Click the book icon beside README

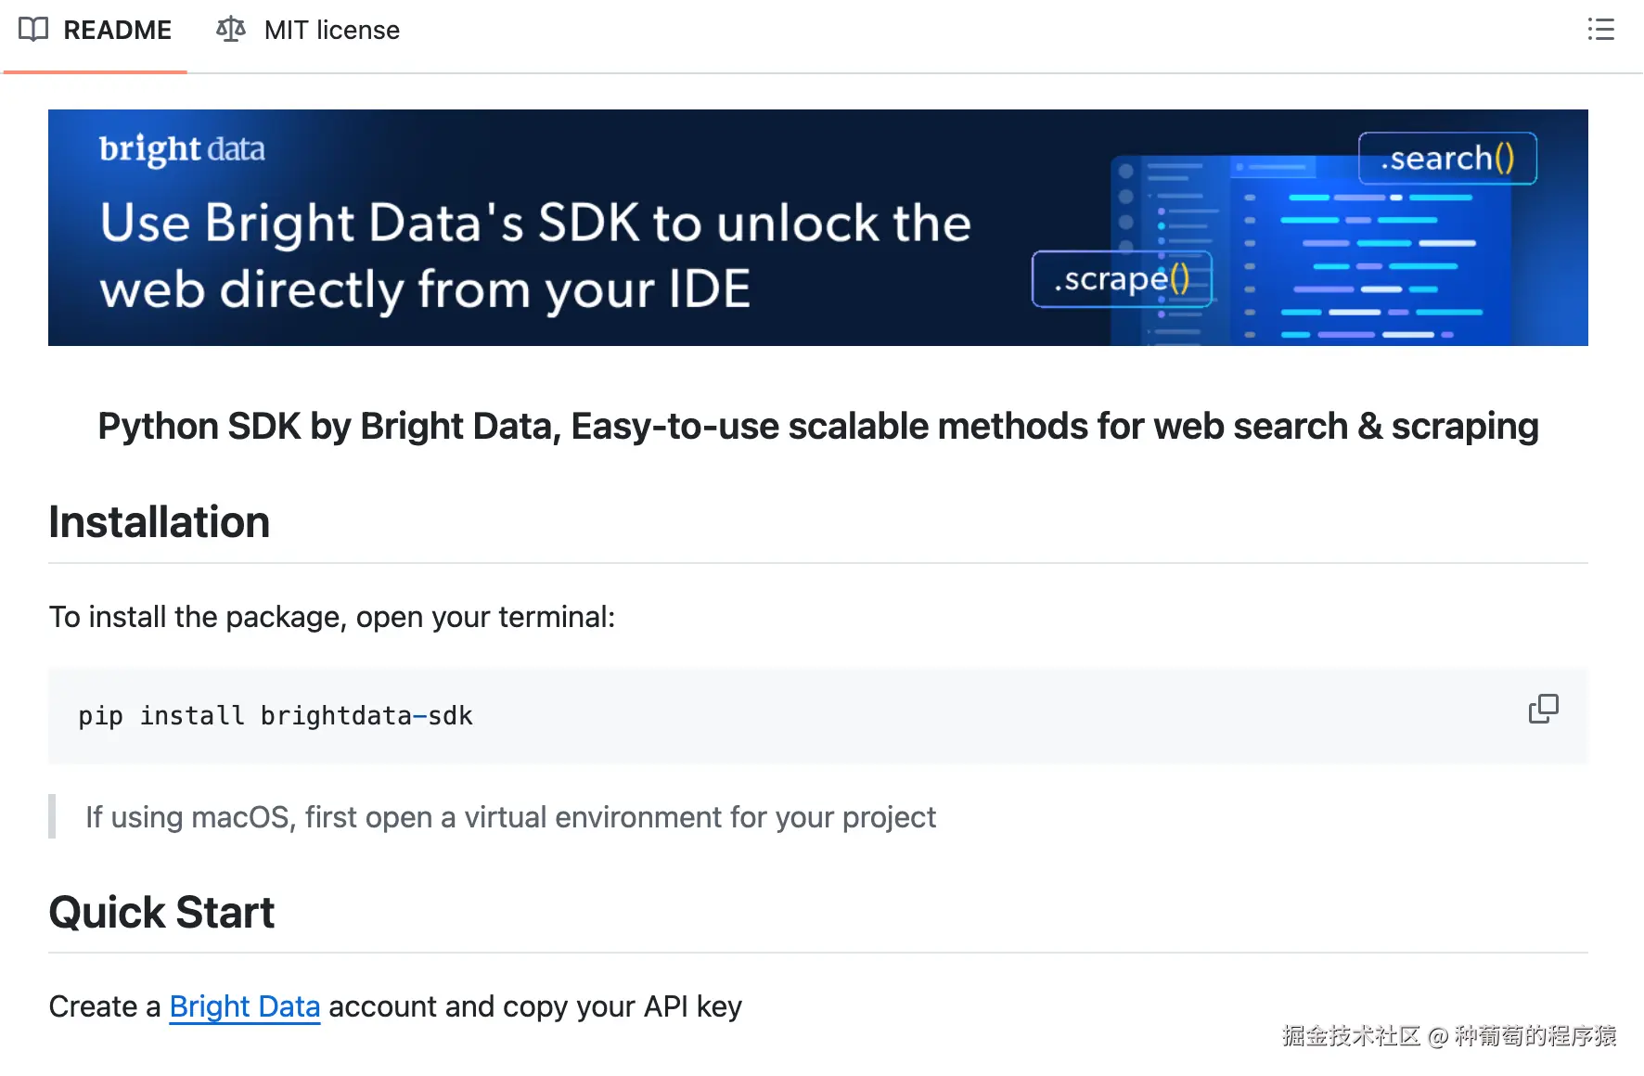(x=33, y=30)
